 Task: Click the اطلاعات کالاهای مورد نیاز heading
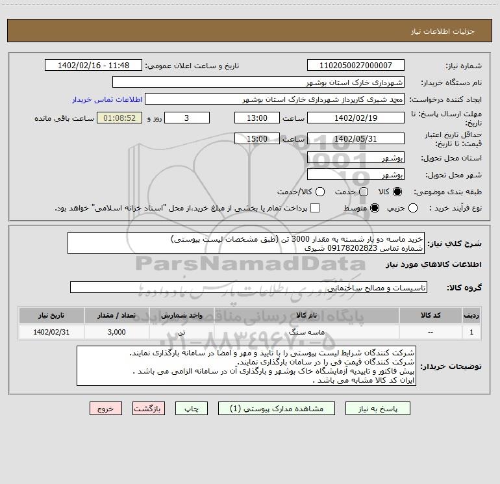(x=434, y=264)
